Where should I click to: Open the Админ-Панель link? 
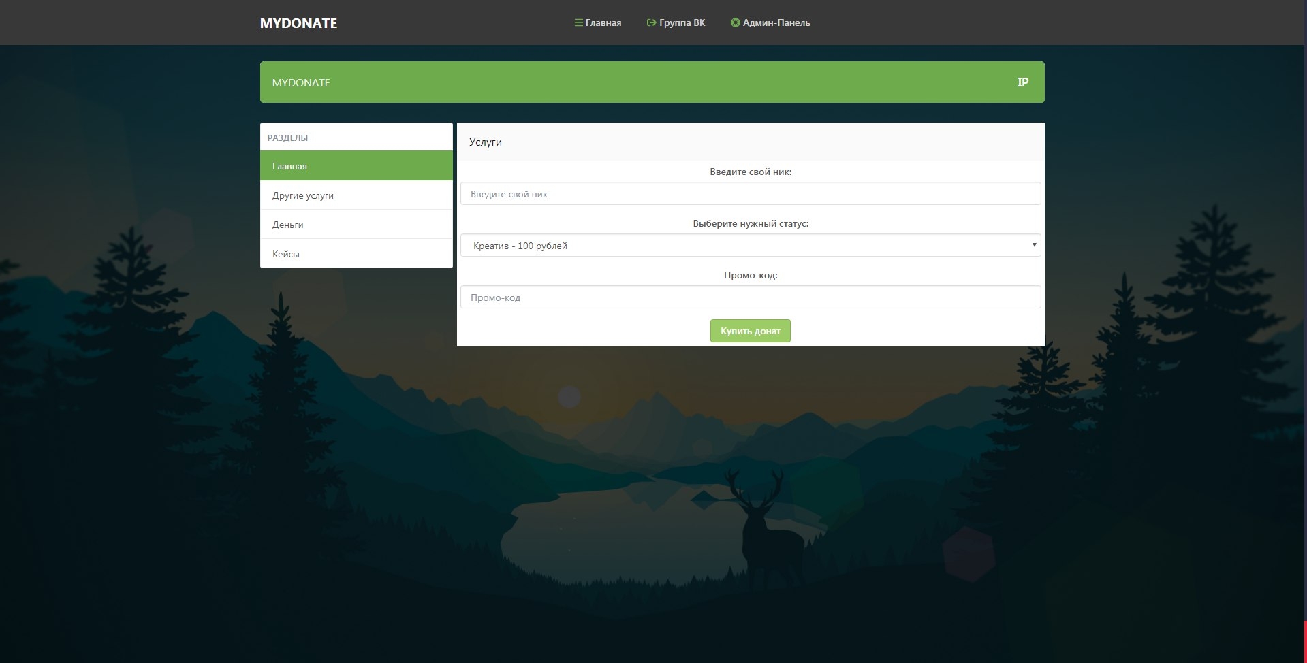coord(770,22)
